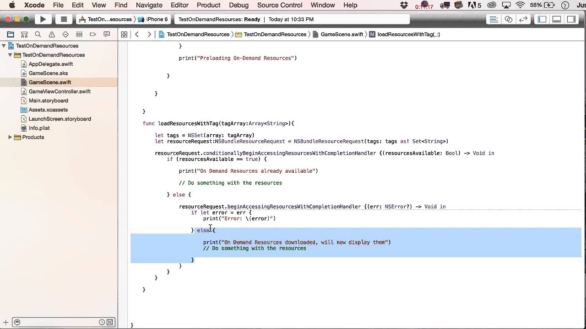The image size is (586, 329).
Task: Filter by recently edited files
Action: (x=102, y=322)
